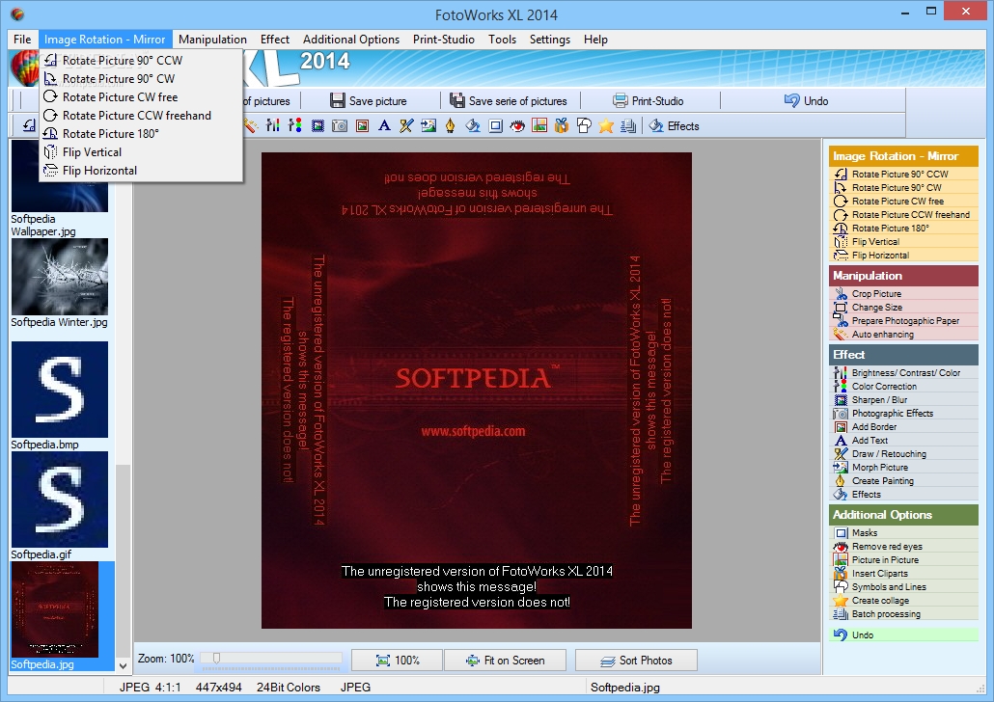Click Save serie of pictures button
Viewport: 994px width, 702px height.
[509, 100]
